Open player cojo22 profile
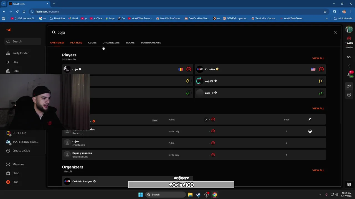This screenshot has width=355, height=199. click(x=260, y=81)
